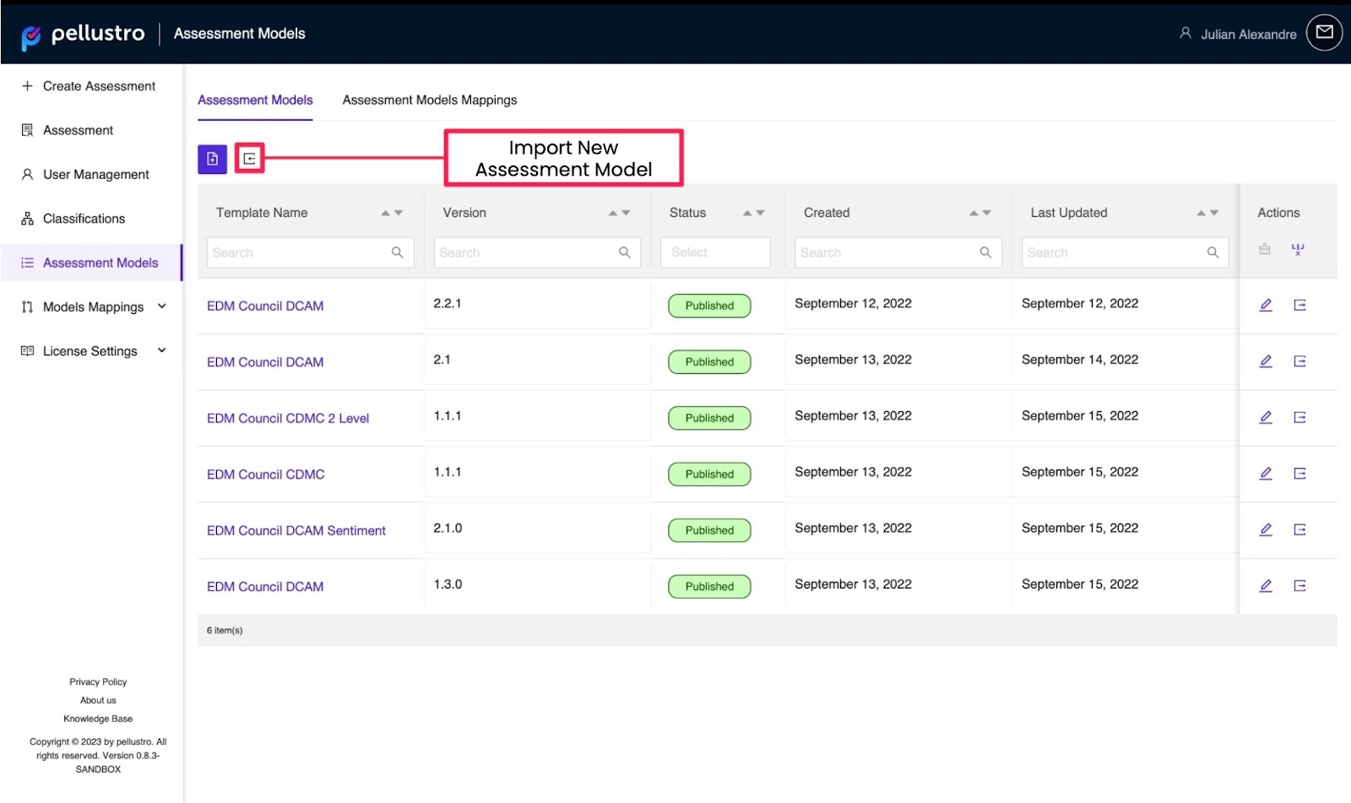The width and height of the screenshot is (1351, 803).
Task: Click the Last Updated date September 14, 2022
Action: pyautogui.click(x=1080, y=360)
